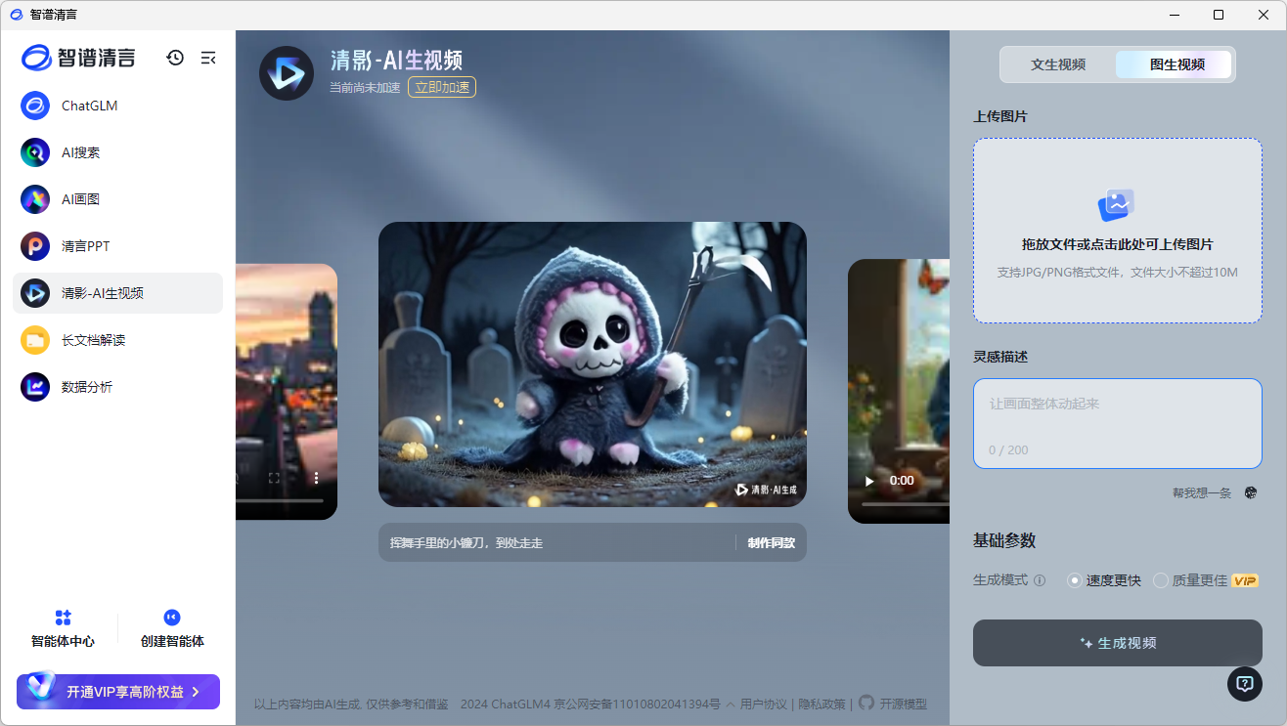
Task: Open the 隐私政策 link
Action: coord(822,704)
